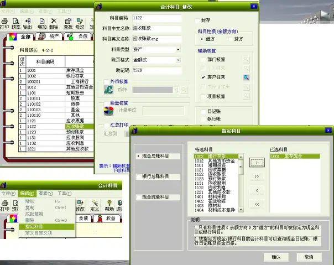
Task: Click the single right-arrow move button
Action: (257, 163)
